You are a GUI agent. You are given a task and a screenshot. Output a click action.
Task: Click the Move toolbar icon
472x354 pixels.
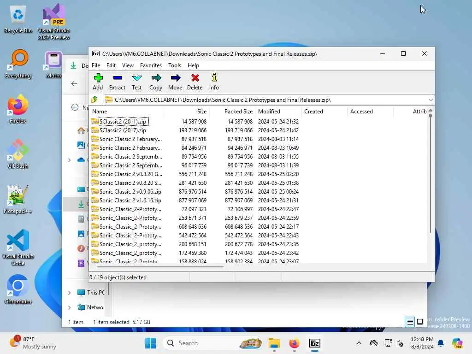point(175,82)
